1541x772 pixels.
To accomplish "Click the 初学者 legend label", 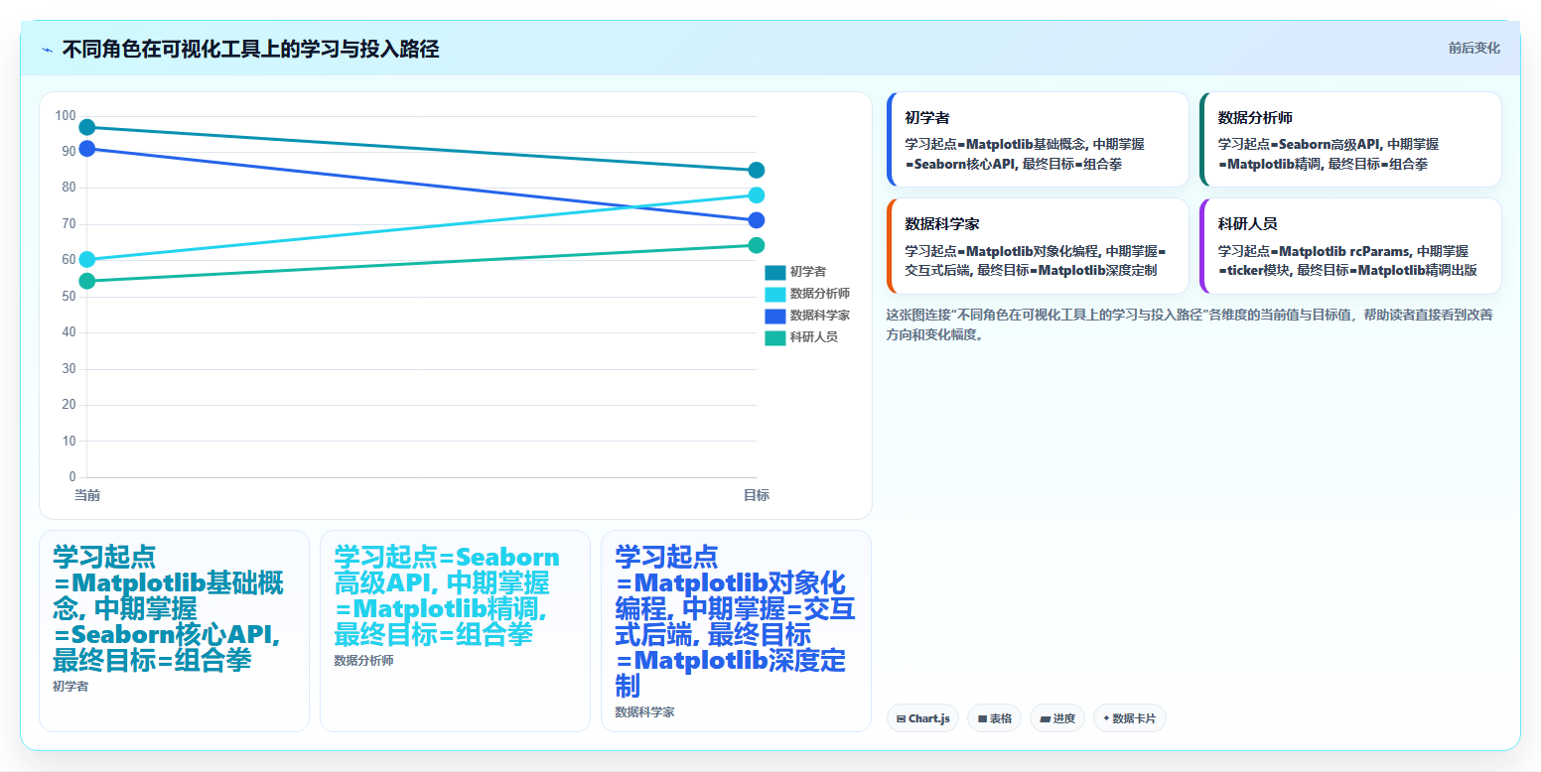I will (808, 272).
